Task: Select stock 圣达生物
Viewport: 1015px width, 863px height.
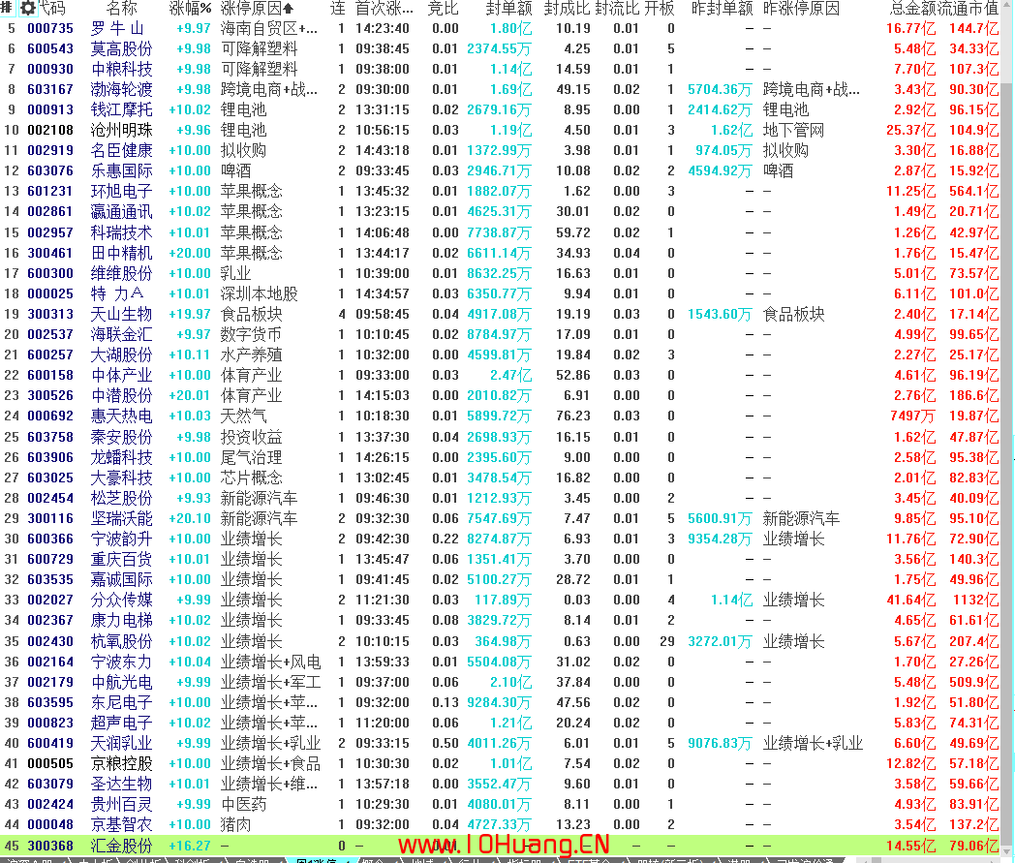Action: (x=122, y=784)
